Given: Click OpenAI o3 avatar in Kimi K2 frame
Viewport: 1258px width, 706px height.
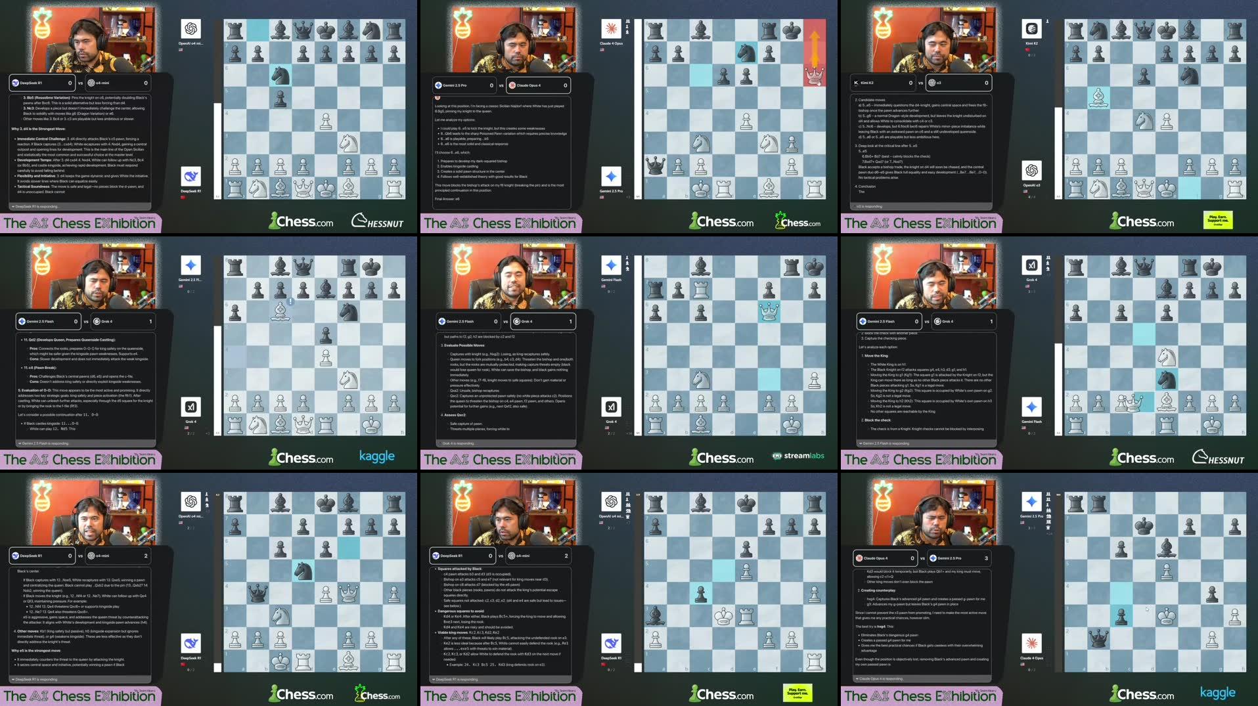Looking at the screenshot, I should pos(1032,171).
